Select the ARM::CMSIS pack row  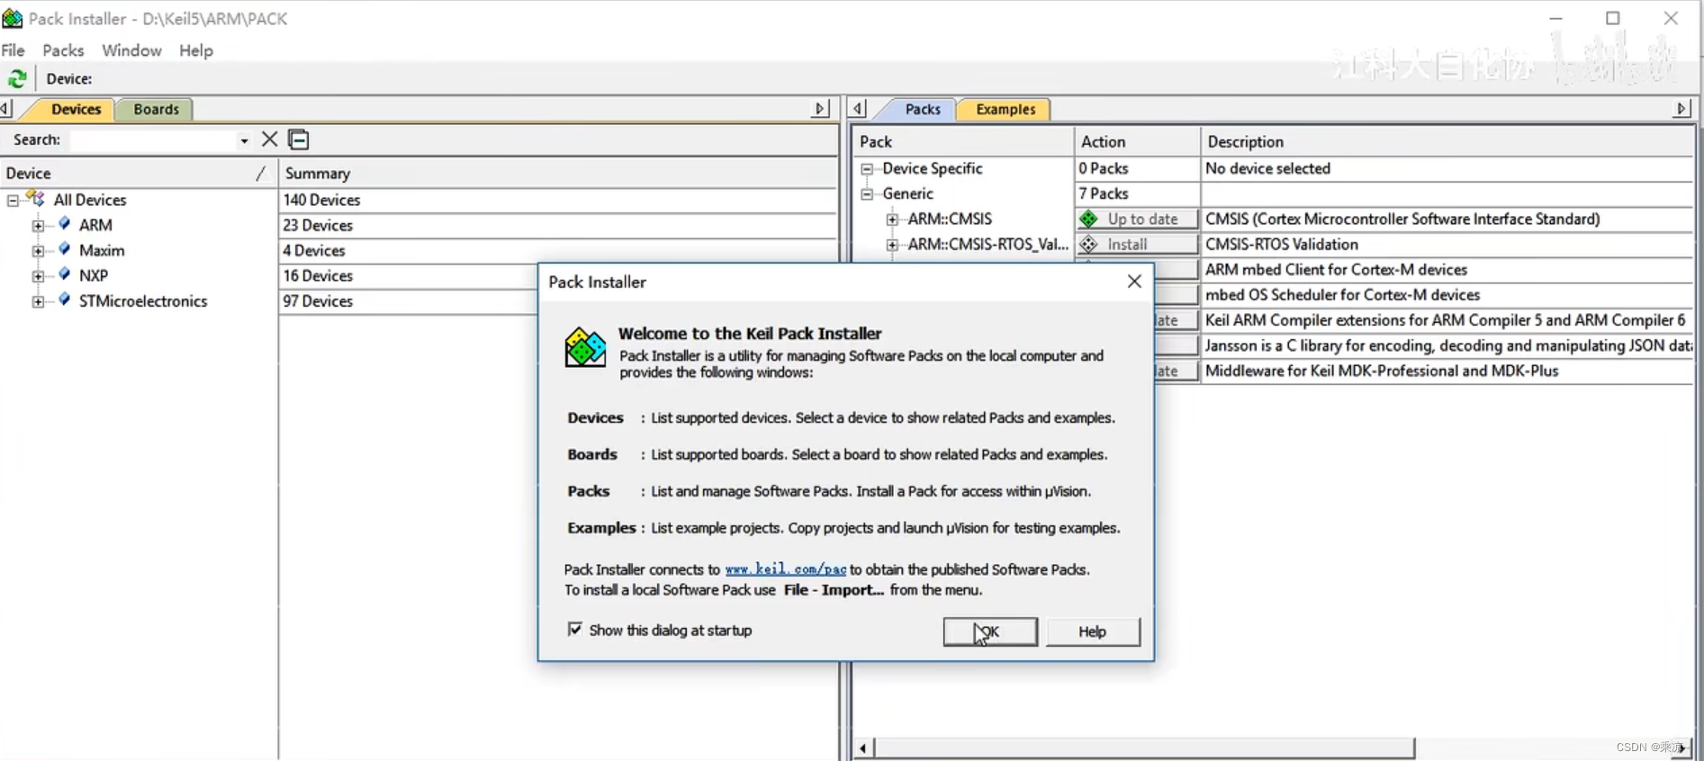pos(950,219)
